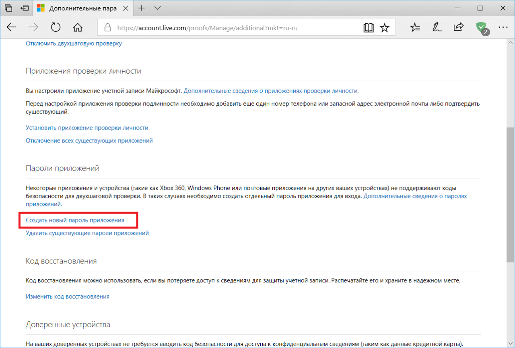
Task: Click the Пароли приложений heading
Action: [62, 168]
